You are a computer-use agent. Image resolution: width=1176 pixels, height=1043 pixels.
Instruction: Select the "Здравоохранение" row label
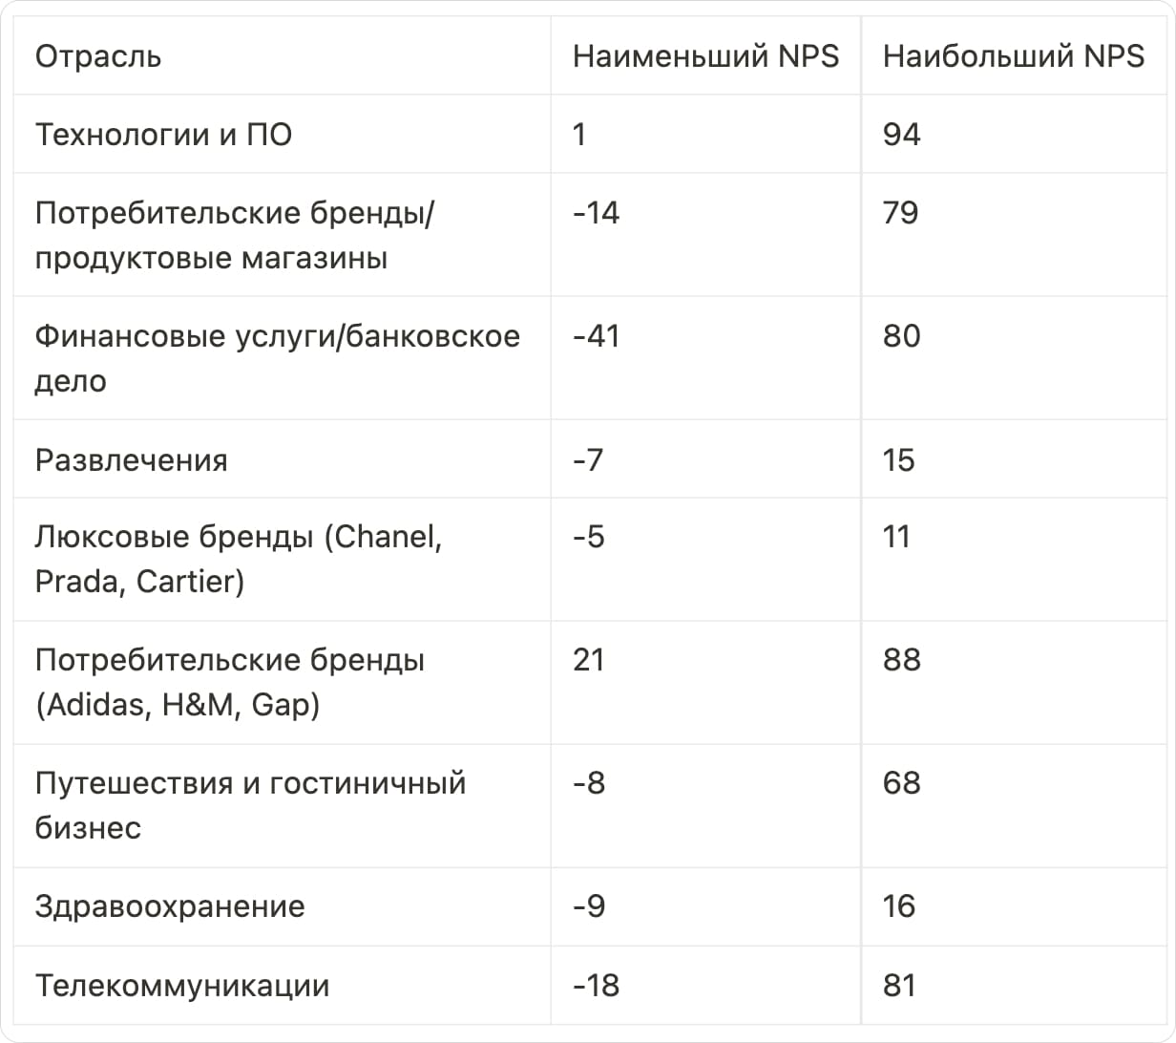tap(170, 906)
